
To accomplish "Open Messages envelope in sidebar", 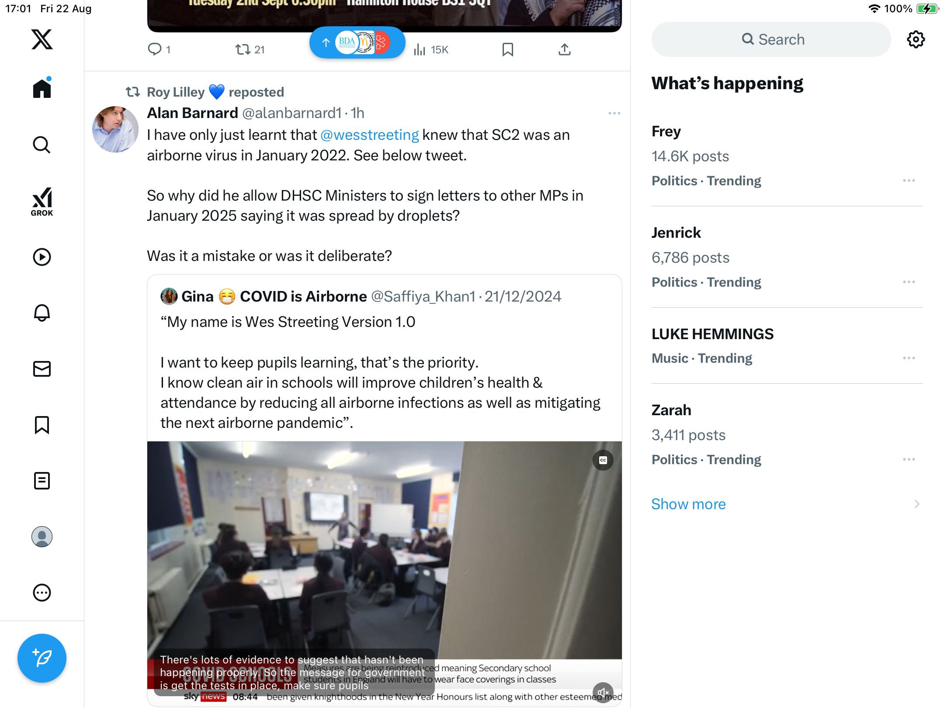I will [42, 369].
